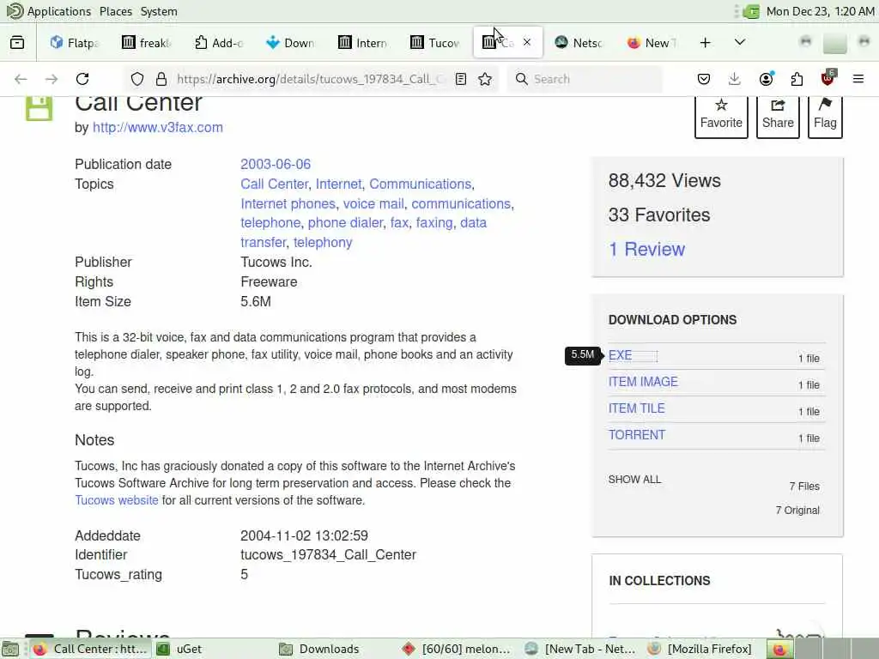Open the telephony topic link
The height and width of the screenshot is (659, 879).
(x=323, y=242)
